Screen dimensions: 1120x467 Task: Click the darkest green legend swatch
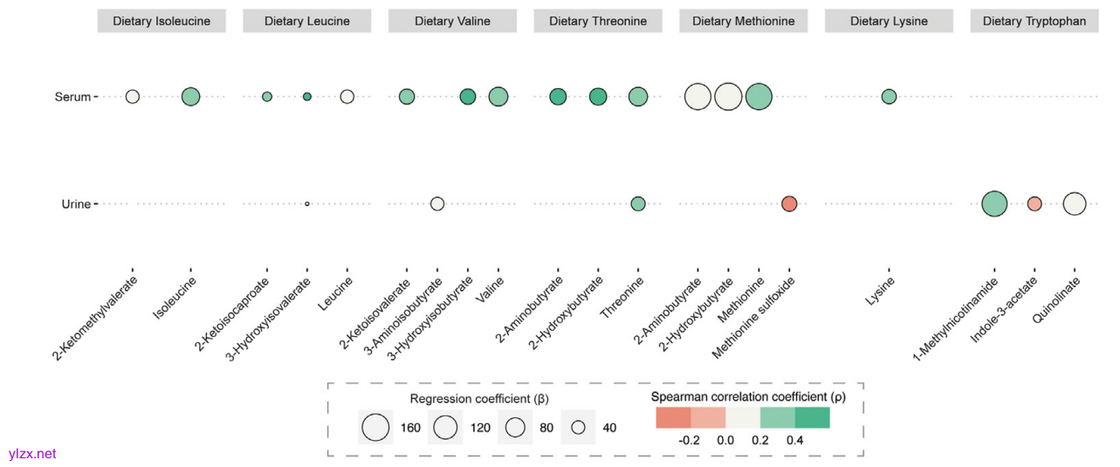click(x=812, y=419)
